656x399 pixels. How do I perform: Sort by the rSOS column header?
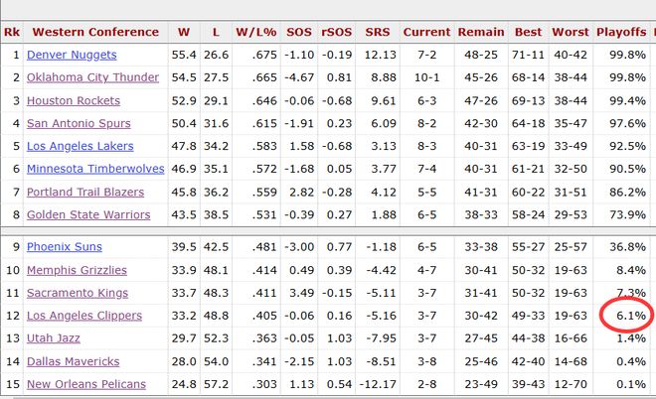(x=338, y=31)
